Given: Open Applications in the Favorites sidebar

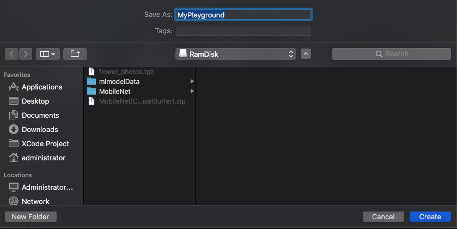Looking at the screenshot, I should click(x=41, y=87).
